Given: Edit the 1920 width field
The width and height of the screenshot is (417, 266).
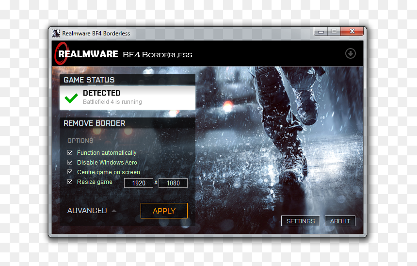Looking at the screenshot, I should point(139,183).
